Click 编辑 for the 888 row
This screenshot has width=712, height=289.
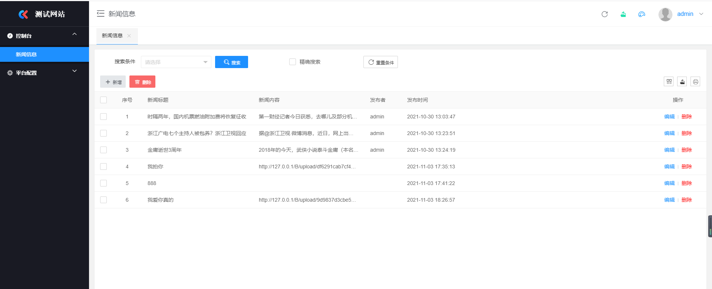coord(669,183)
